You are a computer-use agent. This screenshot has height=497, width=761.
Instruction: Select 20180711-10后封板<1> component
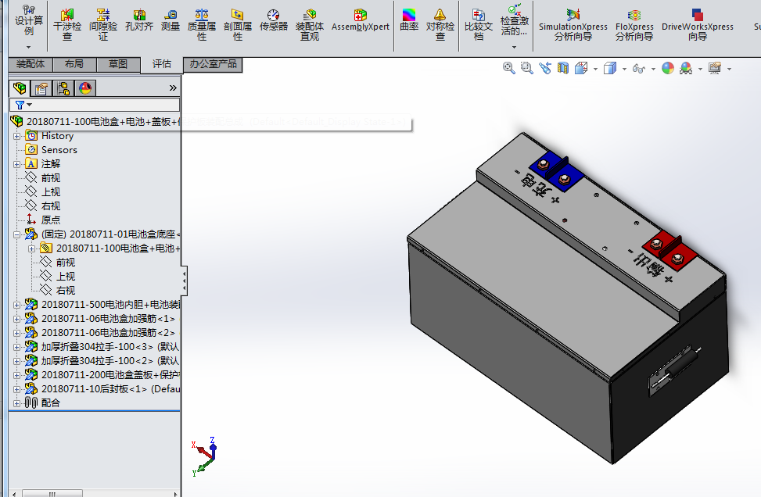coord(102,389)
